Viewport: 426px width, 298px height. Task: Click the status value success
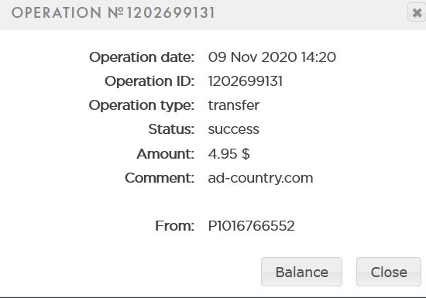coord(234,129)
